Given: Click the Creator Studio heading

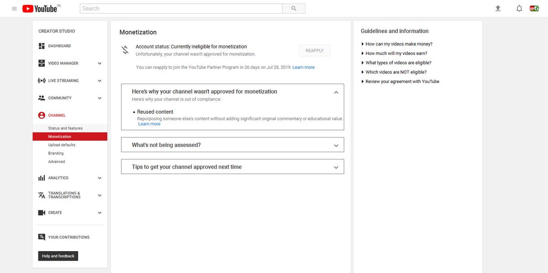Looking at the screenshot, I should click(57, 31).
